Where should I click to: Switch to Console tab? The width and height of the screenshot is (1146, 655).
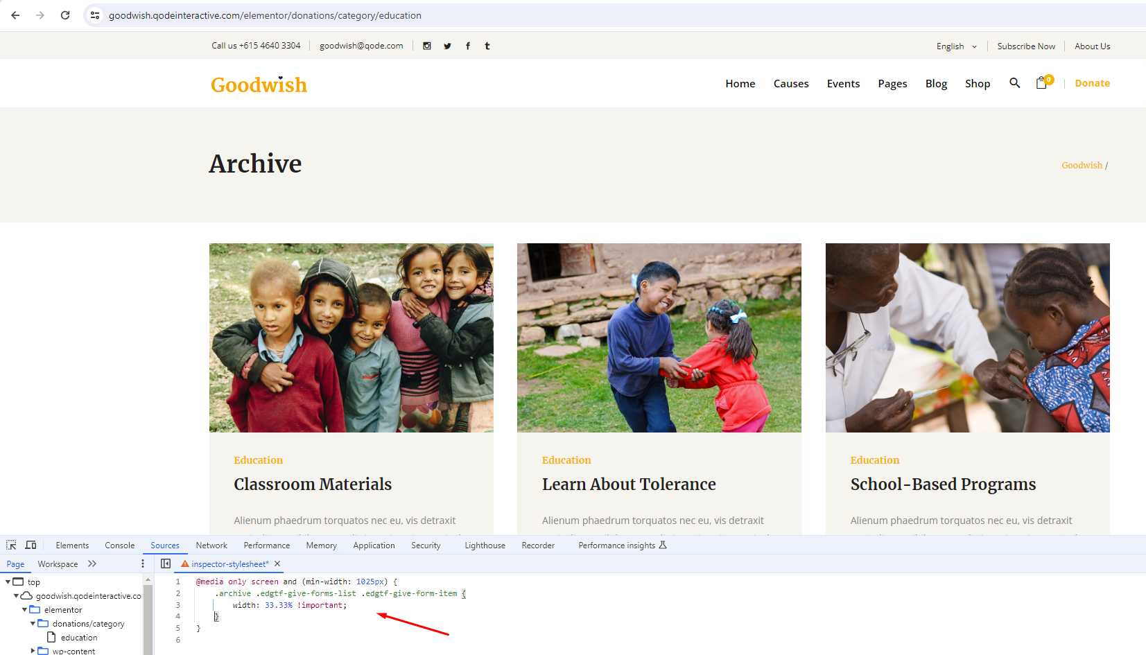click(x=119, y=545)
